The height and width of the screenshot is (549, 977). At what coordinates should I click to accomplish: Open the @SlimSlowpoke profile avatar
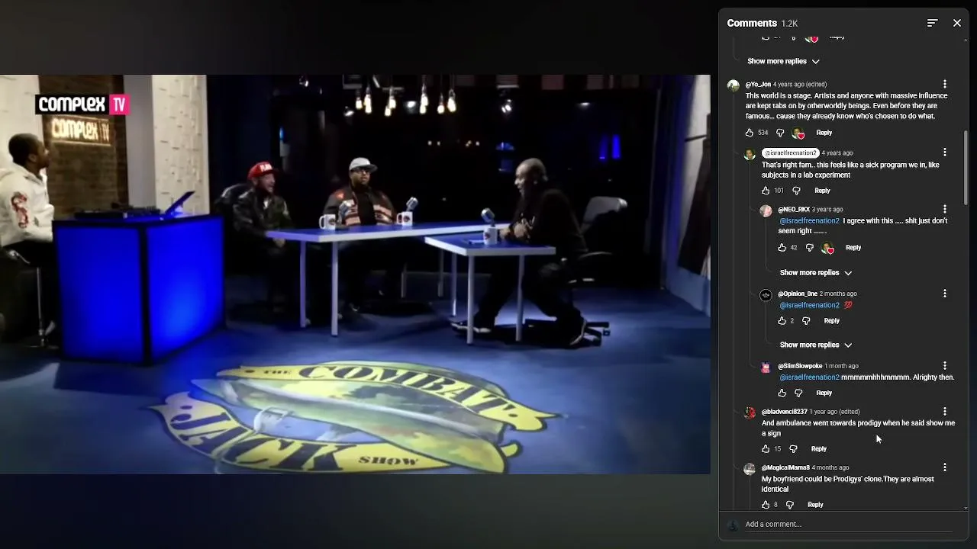(766, 368)
